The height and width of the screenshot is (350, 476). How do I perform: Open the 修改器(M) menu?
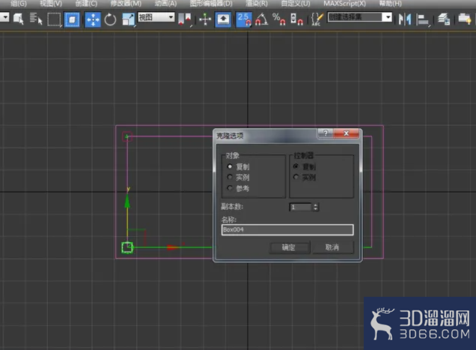pos(126,4)
